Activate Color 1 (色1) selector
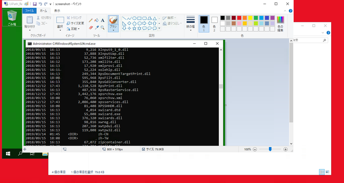344x183 pixels. (204, 24)
